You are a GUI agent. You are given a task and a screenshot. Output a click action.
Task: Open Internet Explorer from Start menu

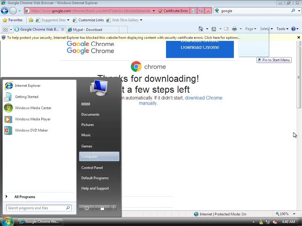point(40,86)
